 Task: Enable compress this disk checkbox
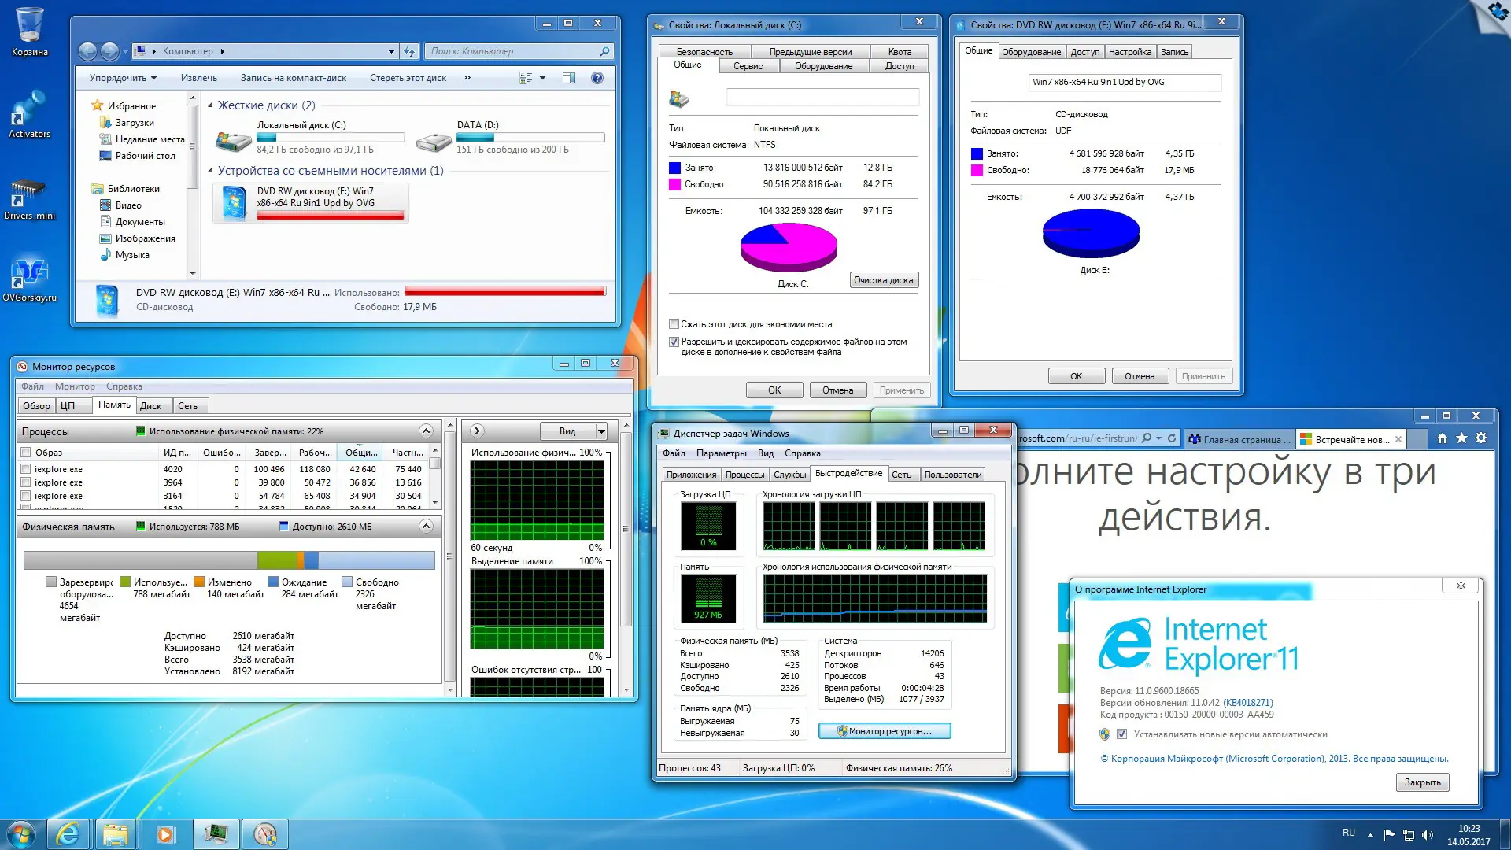(674, 324)
